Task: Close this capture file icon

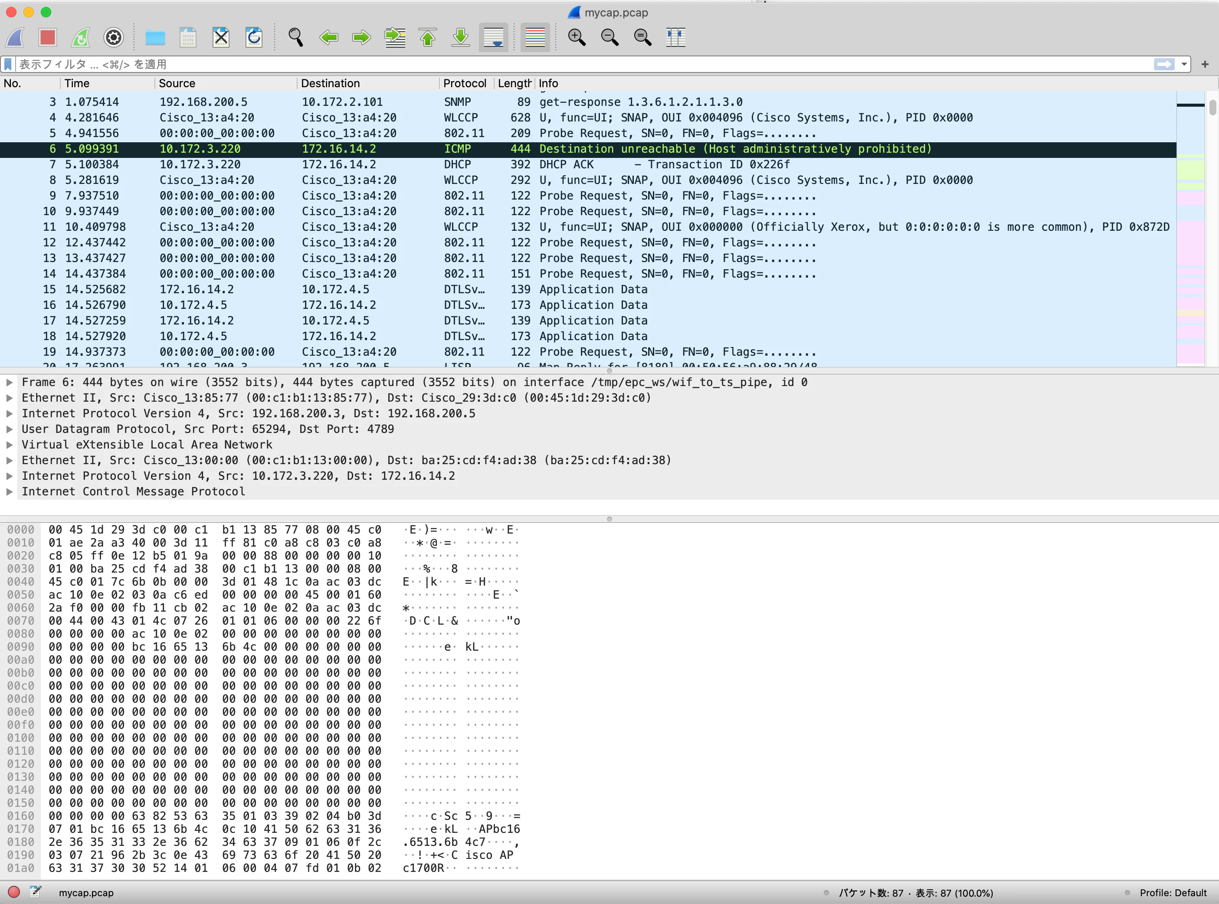Action: click(x=220, y=37)
